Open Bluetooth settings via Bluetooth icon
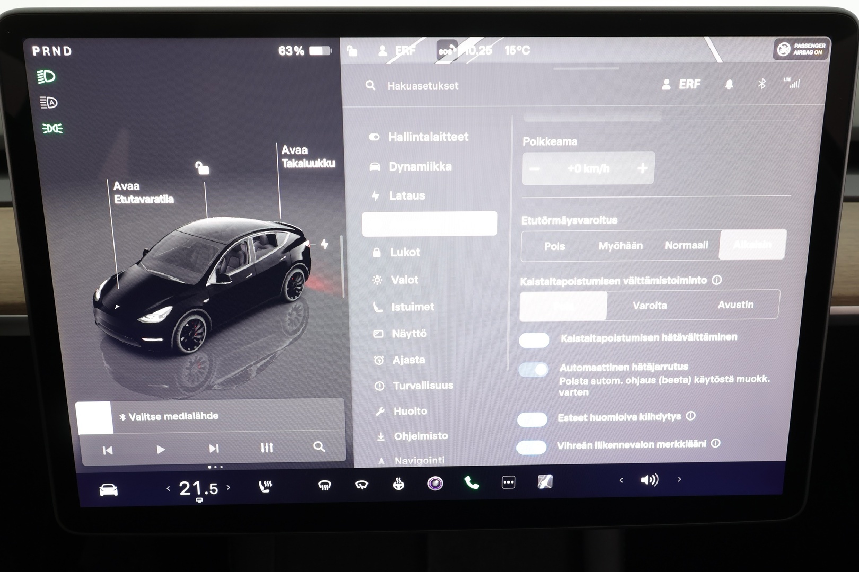The width and height of the screenshot is (859, 572). tap(762, 83)
